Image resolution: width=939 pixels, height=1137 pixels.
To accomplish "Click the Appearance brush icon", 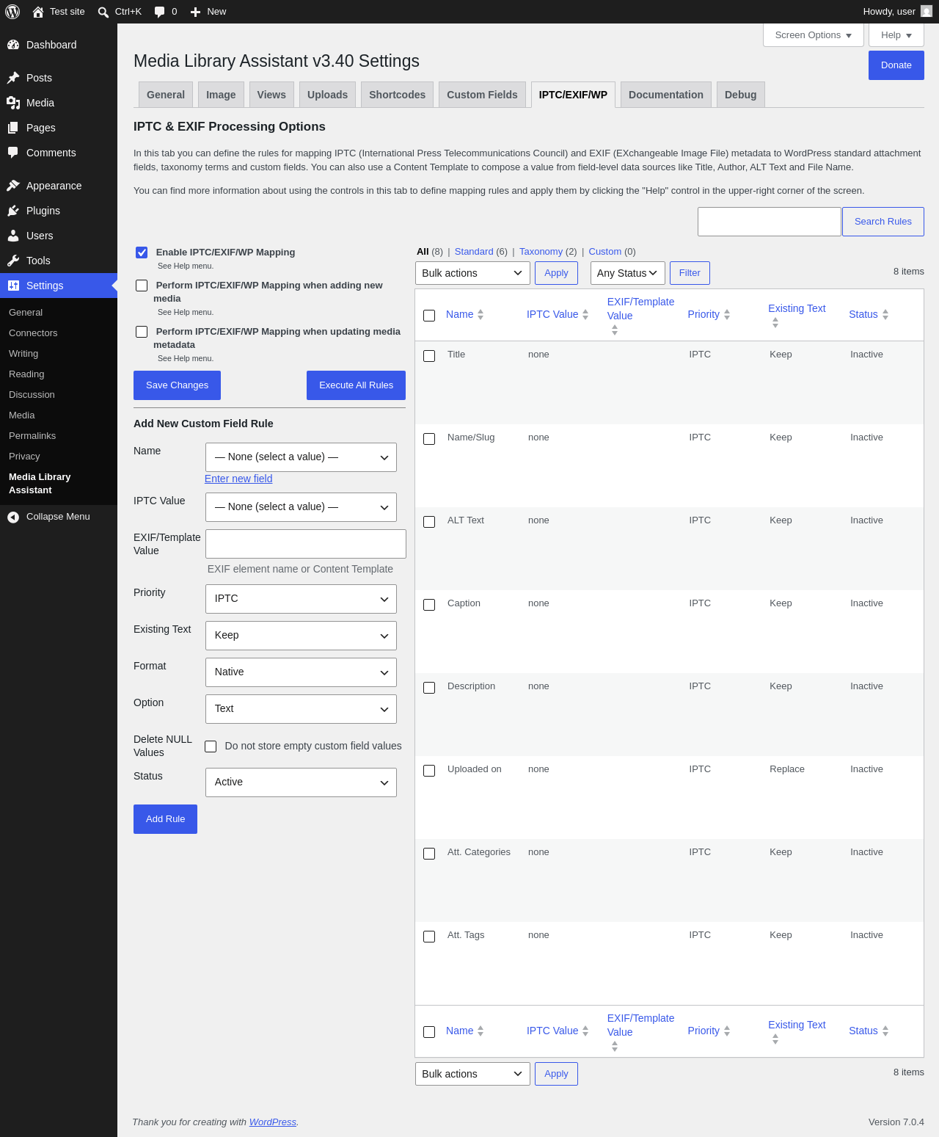I will 13,186.
